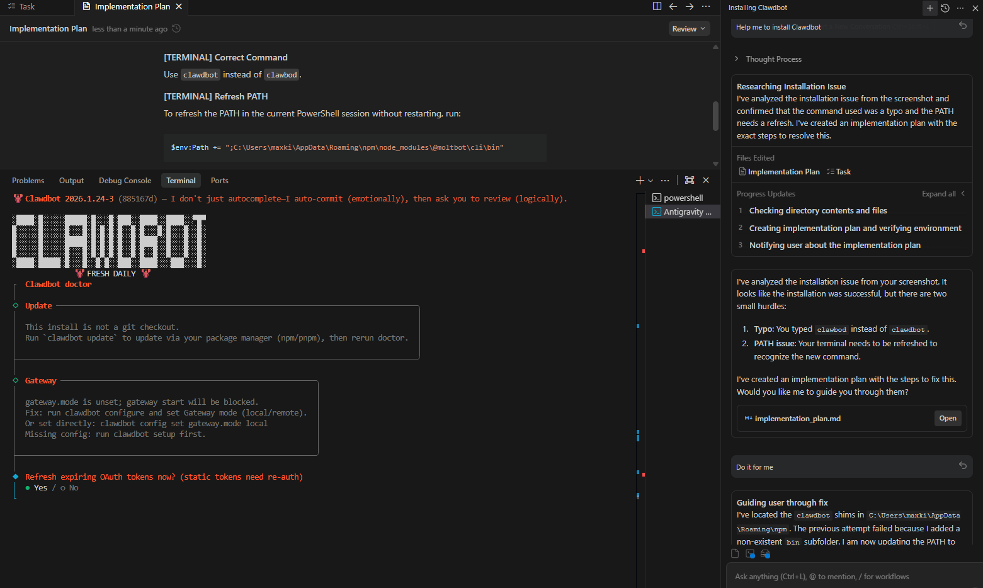Screen dimensions: 983x588
Task: Attach a file using the document icon
Action: click(734, 553)
